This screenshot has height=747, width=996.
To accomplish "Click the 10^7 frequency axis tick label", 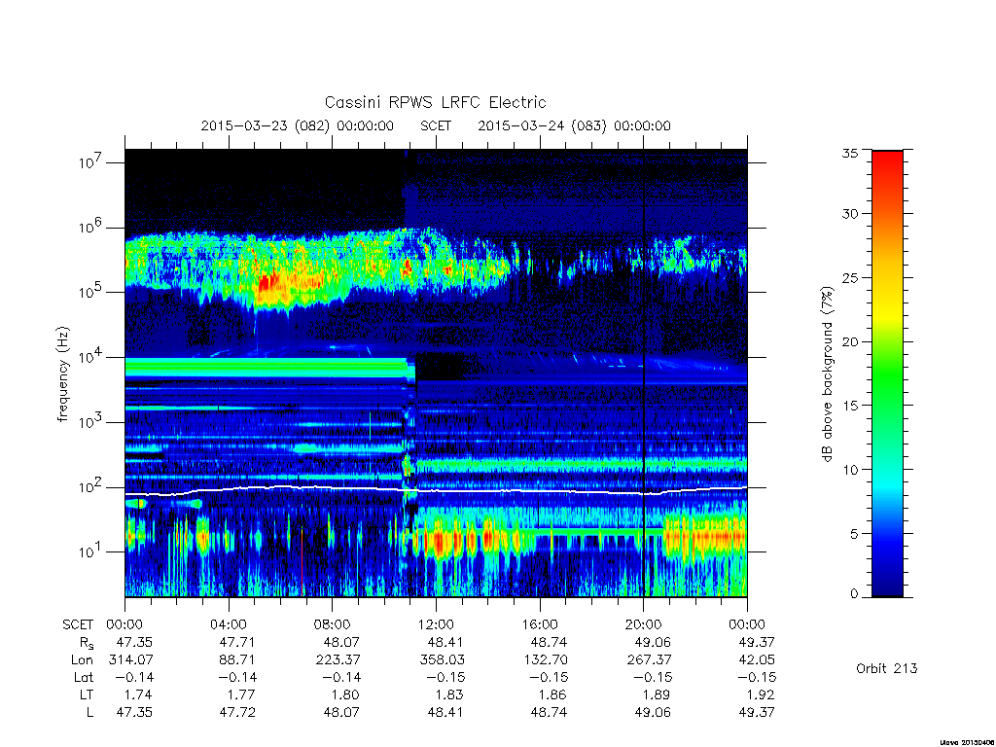I will (x=91, y=162).
